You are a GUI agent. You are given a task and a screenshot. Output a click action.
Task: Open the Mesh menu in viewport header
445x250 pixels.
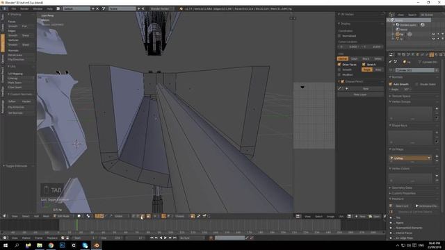(46, 216)
